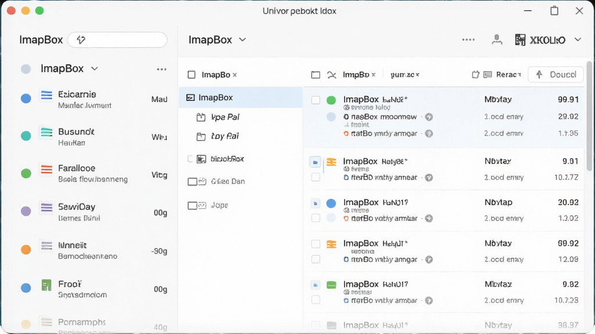Click the info icon after first ttatBo vmdy armoar
This screenshot has height=334, width=595.
(429, 133)
